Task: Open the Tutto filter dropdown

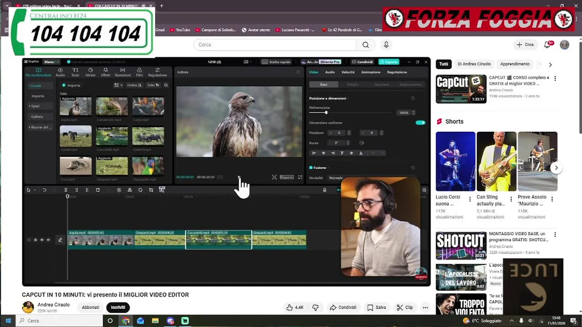Action: pos(153,85)
